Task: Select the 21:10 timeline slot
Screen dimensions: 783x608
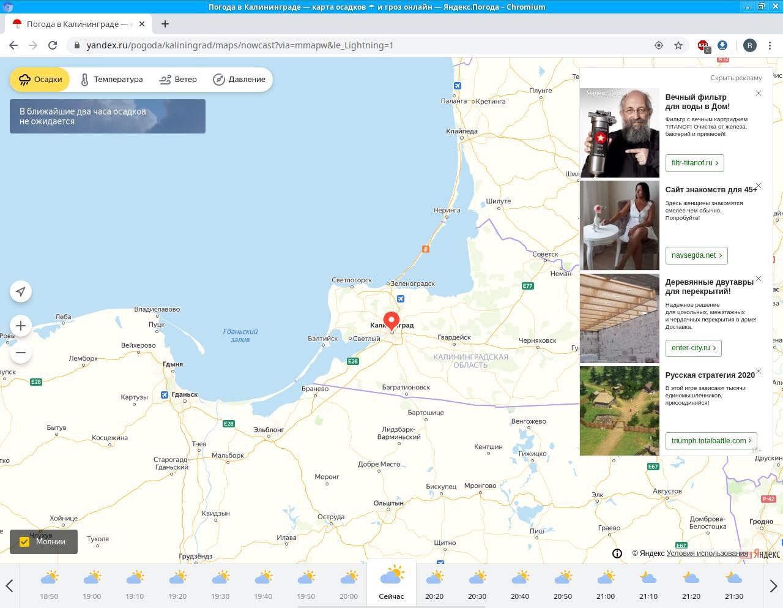Action: pos(648,585)
